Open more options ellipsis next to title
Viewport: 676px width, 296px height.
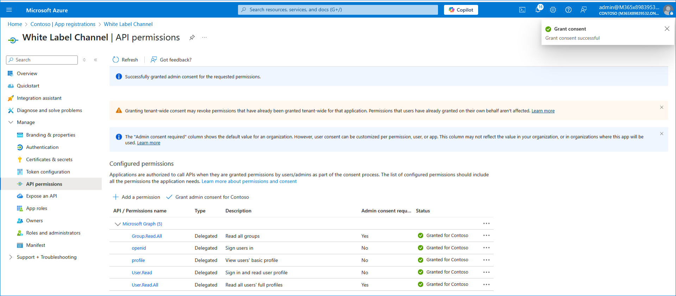204,38
